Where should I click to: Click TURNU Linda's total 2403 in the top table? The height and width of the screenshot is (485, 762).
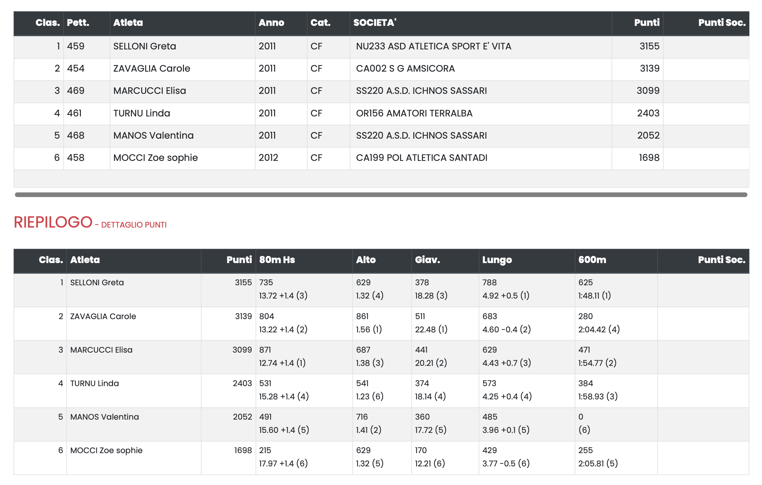(648, 113)
